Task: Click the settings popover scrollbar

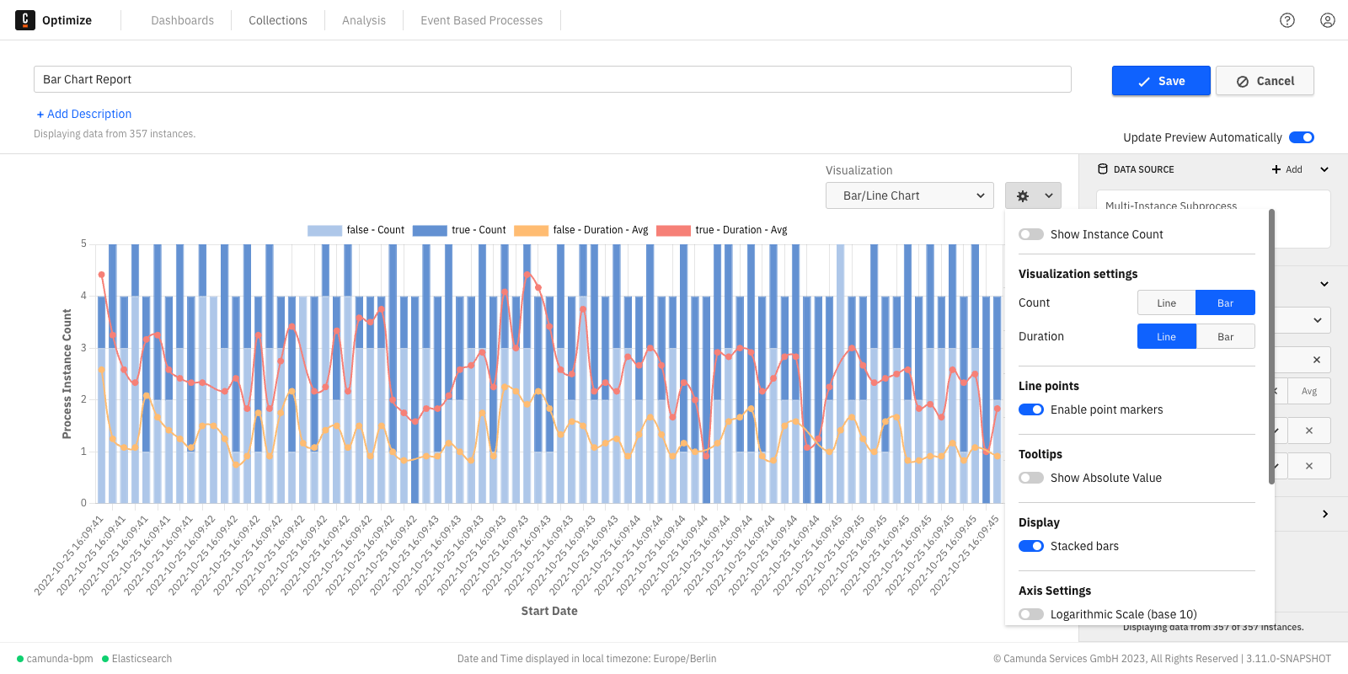Action: (1271, 346)
